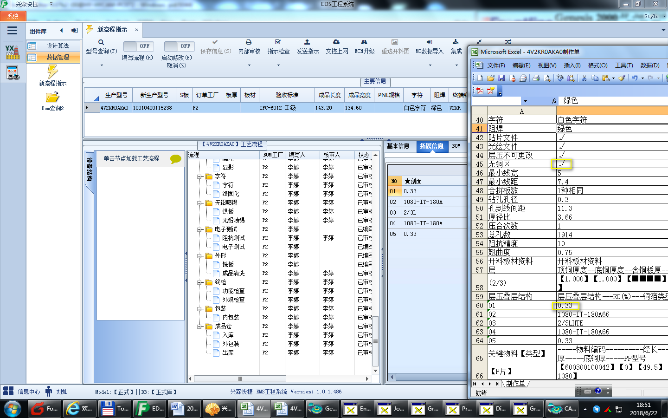
Task: Click Excel Format Painter brush
Action: pos(622,78)
